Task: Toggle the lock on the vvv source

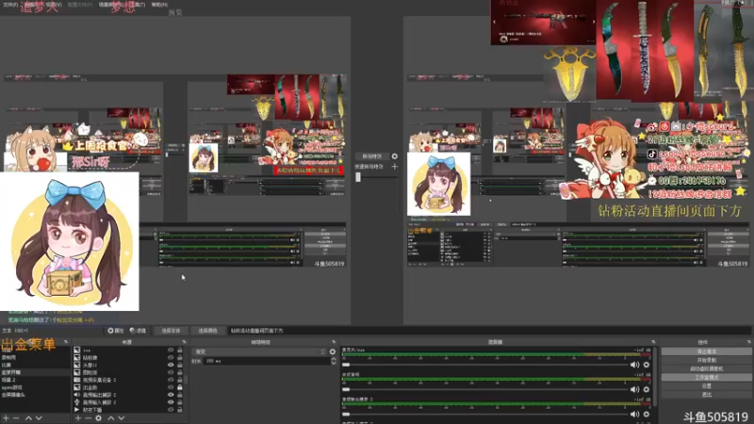Action: coord(180,350)
